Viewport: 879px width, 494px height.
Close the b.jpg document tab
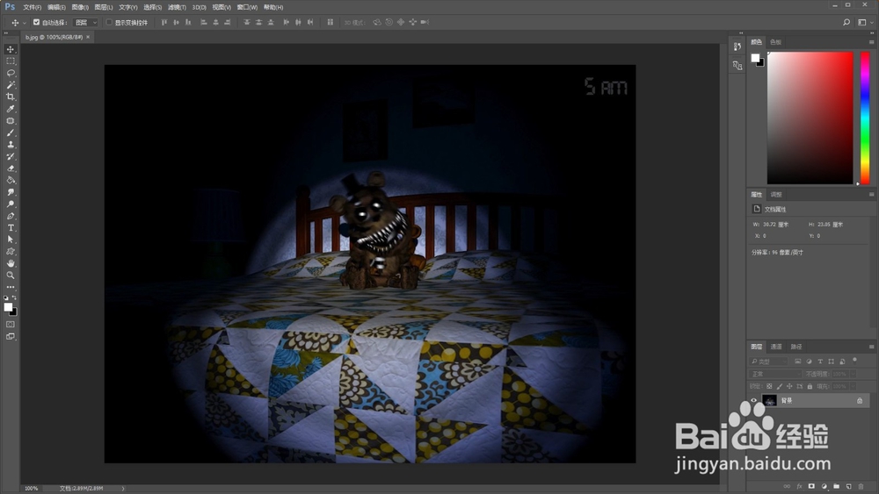(88, 37)
